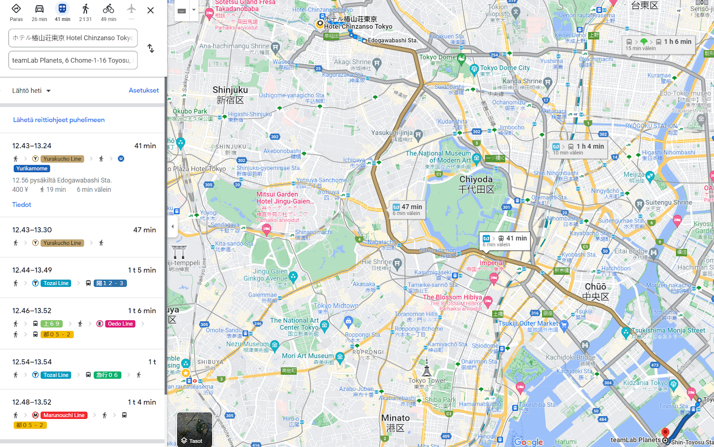Swap start and destination points
Image resolution: width=714 pixels, height=447 pixels.
(151, 48)
